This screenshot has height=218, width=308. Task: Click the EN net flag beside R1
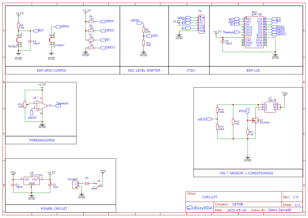(103, 40)
